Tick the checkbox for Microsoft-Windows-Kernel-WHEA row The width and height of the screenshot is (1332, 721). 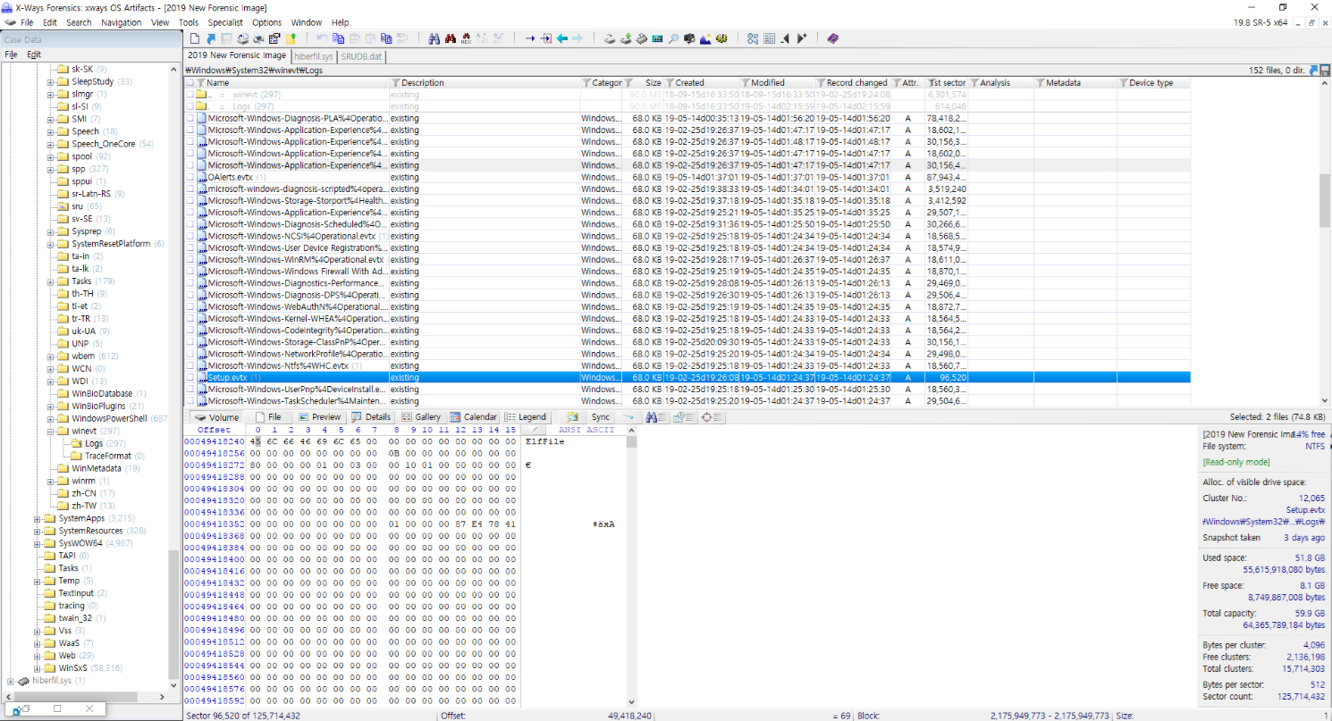(x=190, y=319)
